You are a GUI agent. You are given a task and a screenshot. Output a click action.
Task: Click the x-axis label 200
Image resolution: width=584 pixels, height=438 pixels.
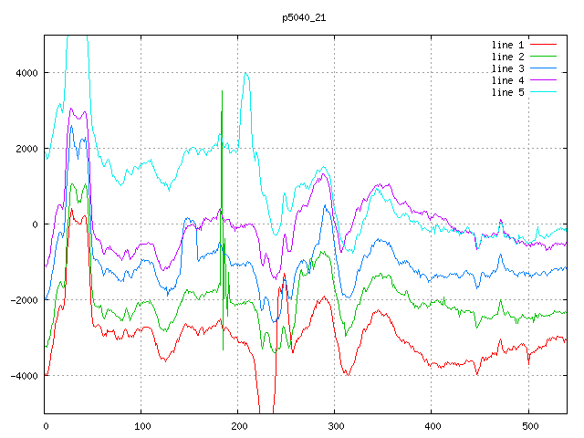(x=239, y=426)
